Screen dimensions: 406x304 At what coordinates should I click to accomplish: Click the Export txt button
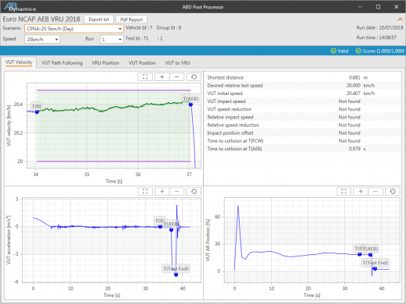(x=98, y=19)
